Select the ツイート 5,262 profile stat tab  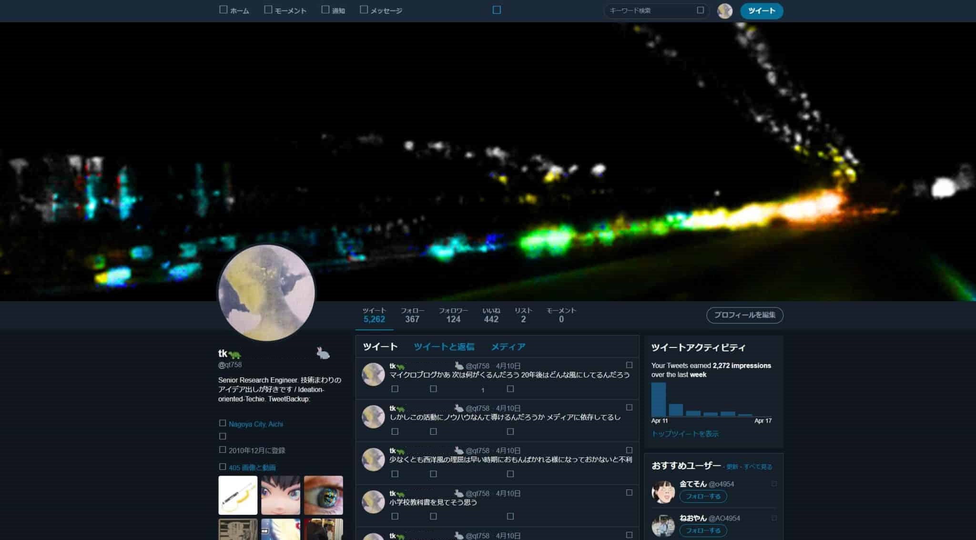tap(374, 315)
